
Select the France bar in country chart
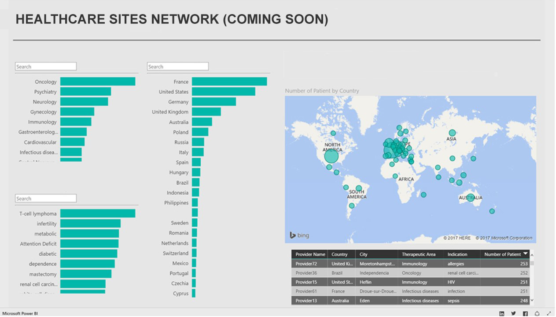click(229, 82)
